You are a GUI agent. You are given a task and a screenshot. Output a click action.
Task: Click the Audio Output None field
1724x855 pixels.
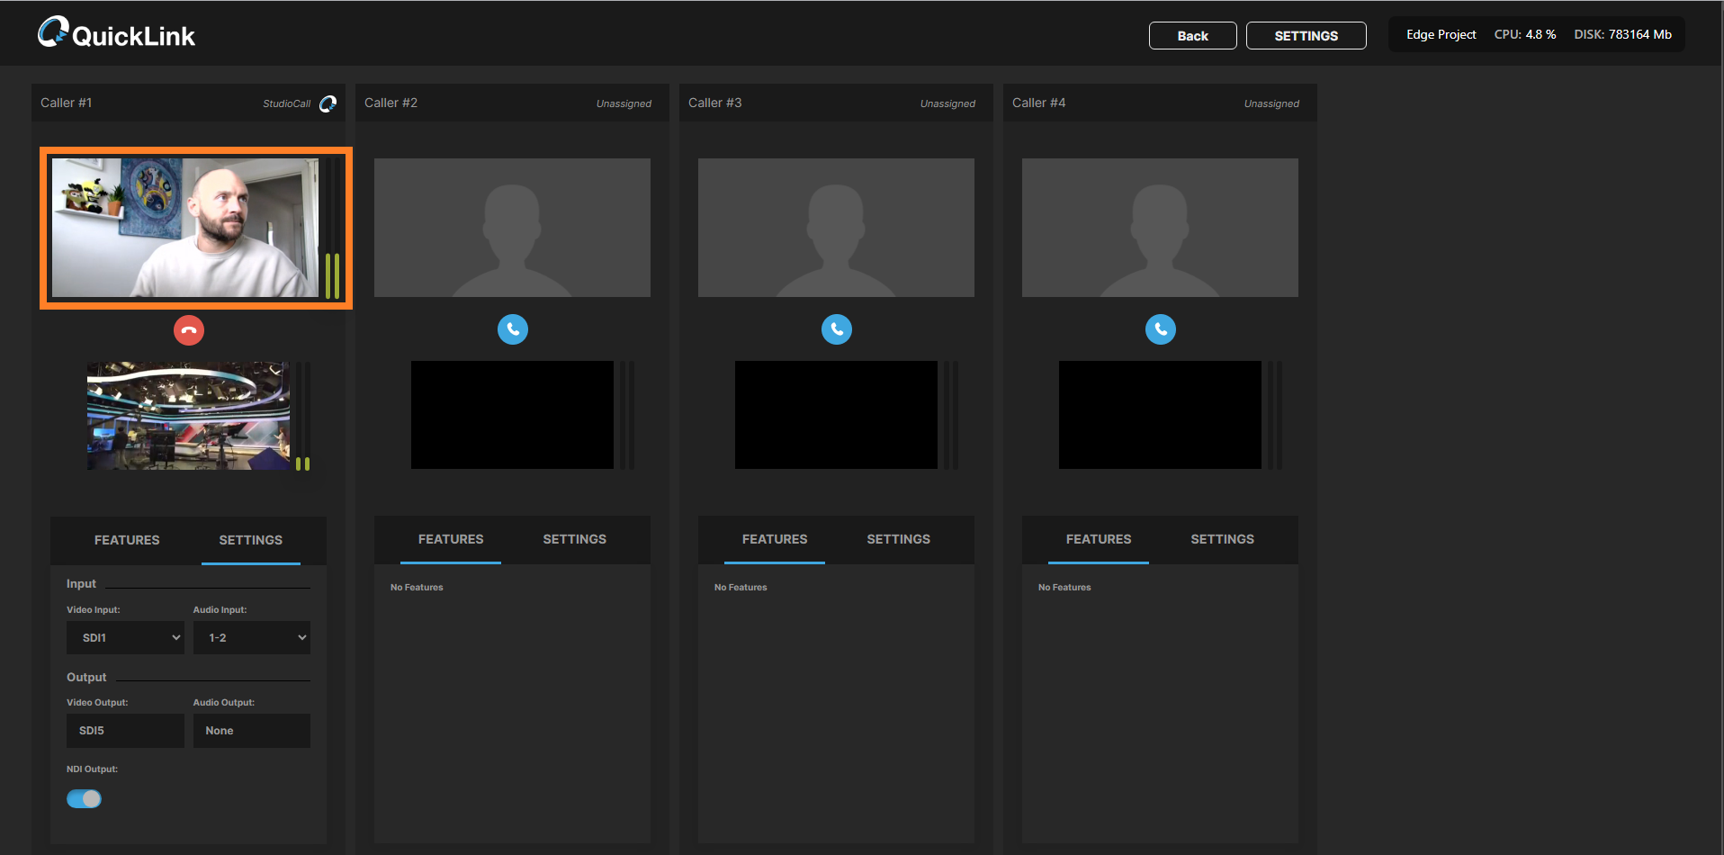[251, 730]
